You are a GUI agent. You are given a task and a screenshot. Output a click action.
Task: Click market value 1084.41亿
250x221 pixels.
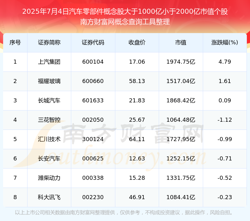[181, 197]
